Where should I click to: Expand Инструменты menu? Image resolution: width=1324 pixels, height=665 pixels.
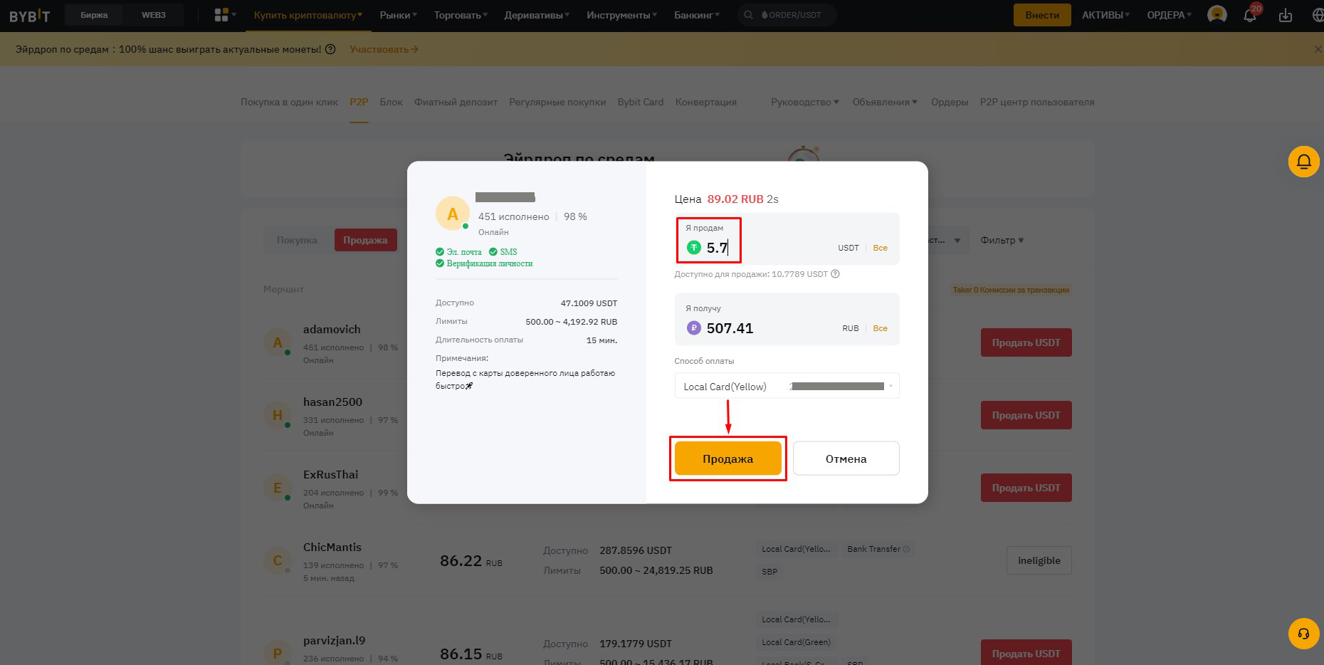tap(622, 15)
